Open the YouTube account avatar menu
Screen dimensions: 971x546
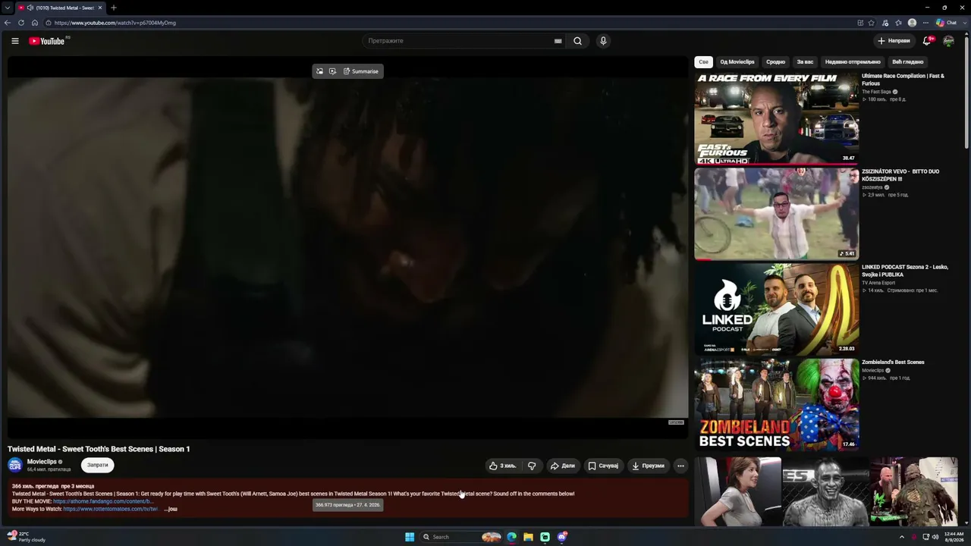(948, 41)
